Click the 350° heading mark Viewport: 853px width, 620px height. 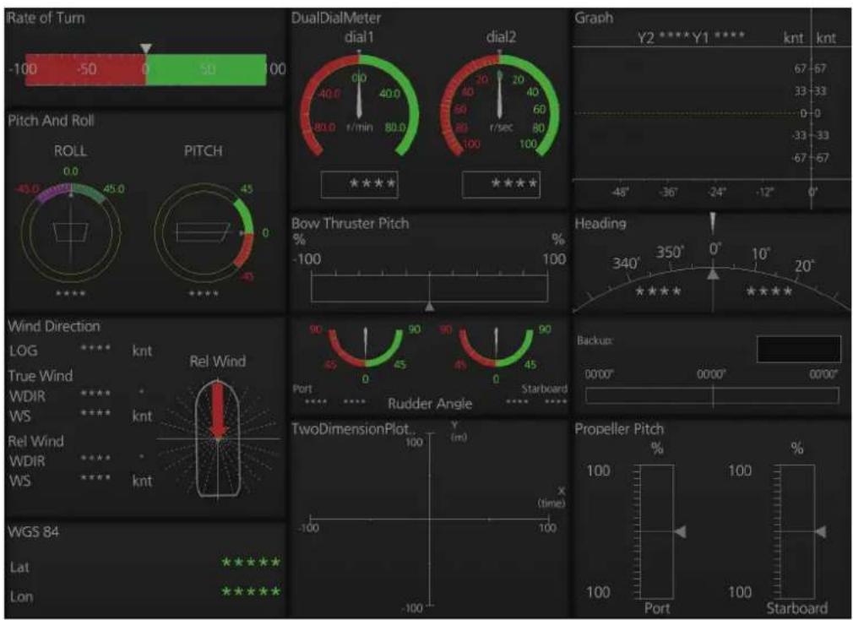coord(669,253)
